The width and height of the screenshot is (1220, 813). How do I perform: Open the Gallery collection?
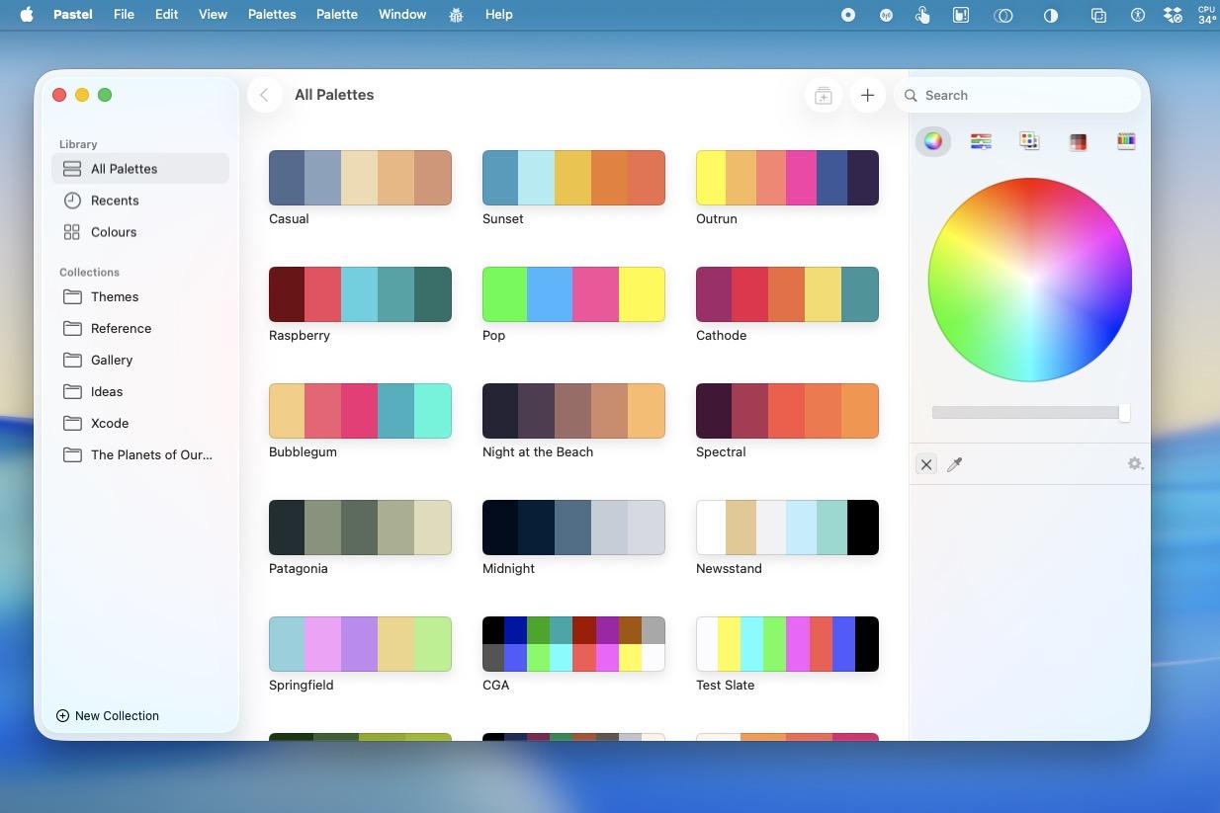tap(140, 360)
